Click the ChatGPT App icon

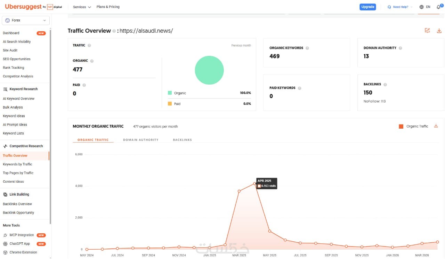5,244
